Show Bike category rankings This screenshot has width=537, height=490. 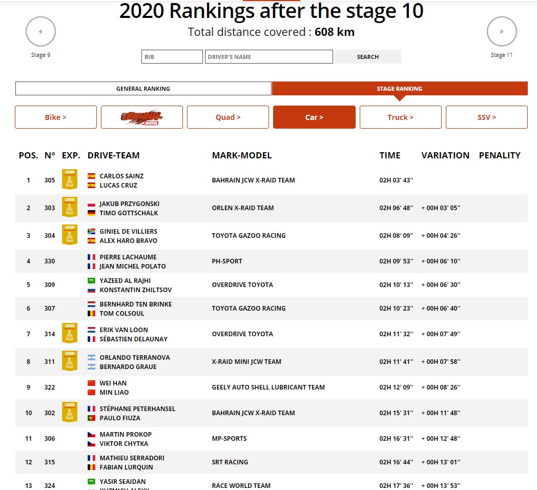coord(56,117)
